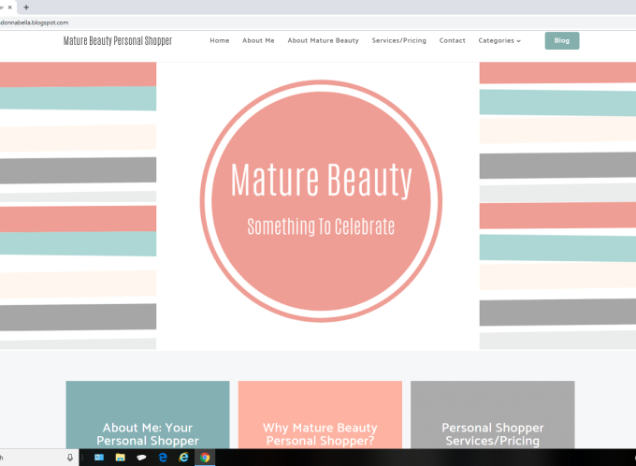Go to the Home page
Viewport: 636px width, 466px height.
tap(220, 40)
